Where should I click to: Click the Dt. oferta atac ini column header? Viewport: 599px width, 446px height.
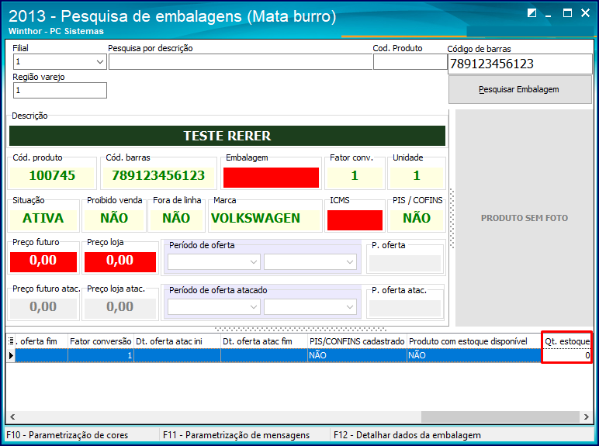pyautogui.click(x=177, y=341)
